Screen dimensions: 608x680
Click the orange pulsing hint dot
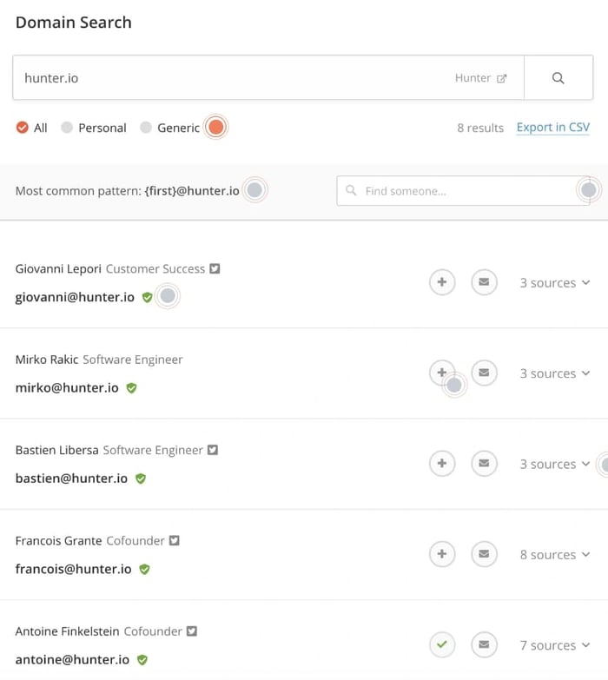216,128
